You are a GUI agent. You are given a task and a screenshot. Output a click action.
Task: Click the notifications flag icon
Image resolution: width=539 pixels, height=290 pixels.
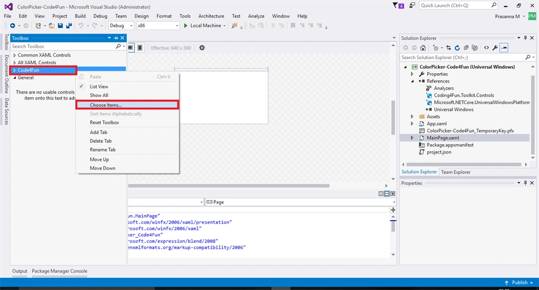coord(398,5)
